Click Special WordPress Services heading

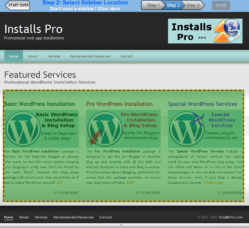click(x=203, y=104)
